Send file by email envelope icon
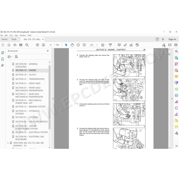Viewport: 179px width, 179px height. (170, 45)
